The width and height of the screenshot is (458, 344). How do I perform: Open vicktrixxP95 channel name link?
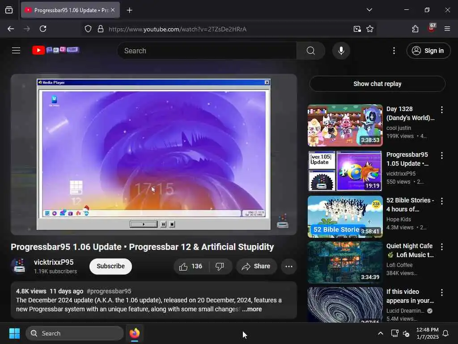(54, 262)
